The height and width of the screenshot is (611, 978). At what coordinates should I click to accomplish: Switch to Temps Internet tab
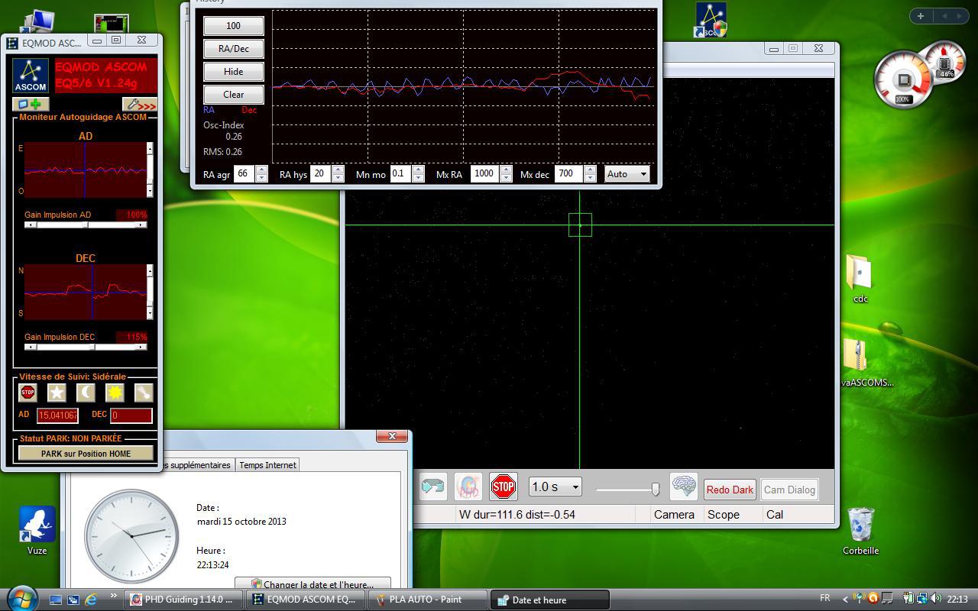click(267, 464)
